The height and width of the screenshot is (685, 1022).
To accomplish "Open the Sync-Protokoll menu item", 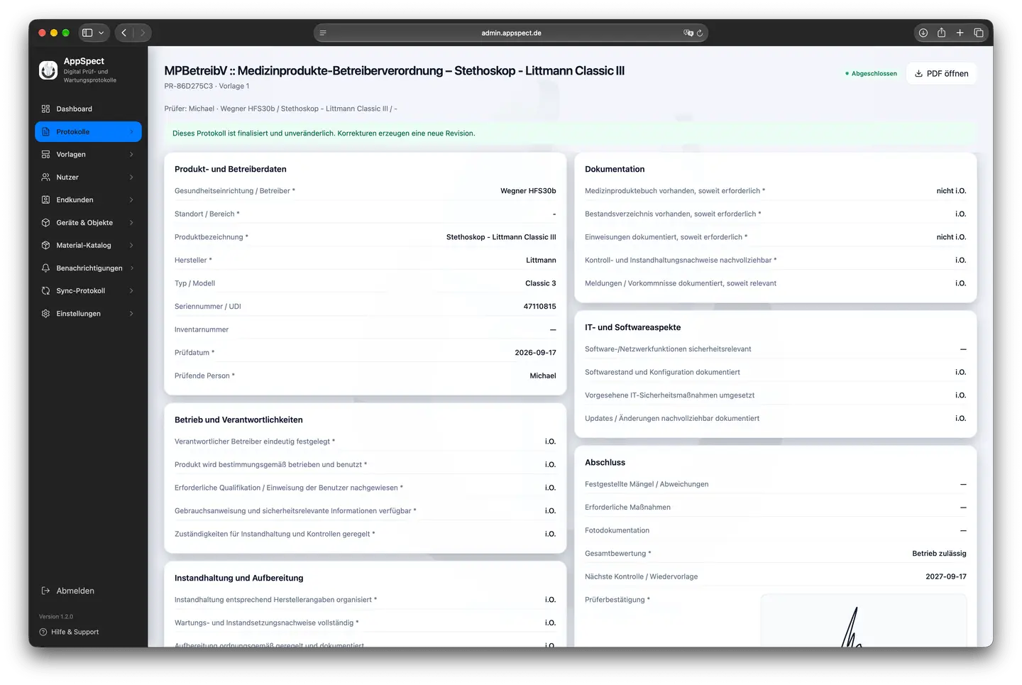I will (x=88, y=291).
